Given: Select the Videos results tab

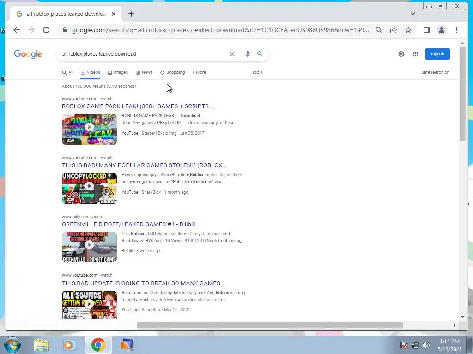Looking at the screenshot, I should [90, 72].
